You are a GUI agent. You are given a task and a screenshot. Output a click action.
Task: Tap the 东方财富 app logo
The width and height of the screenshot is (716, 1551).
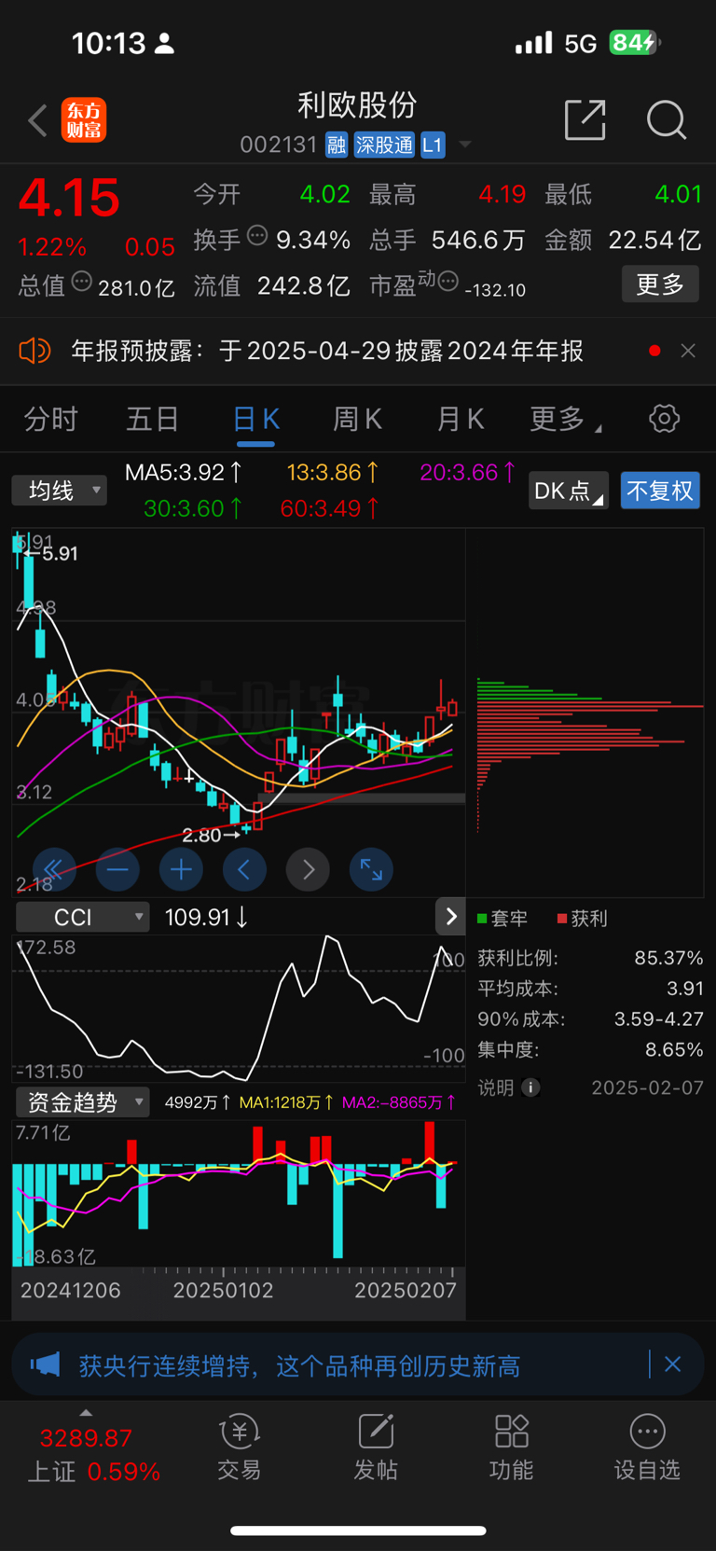84,121
